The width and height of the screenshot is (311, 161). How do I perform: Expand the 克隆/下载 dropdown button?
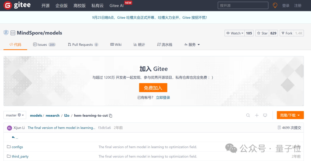tap(290, 115)
